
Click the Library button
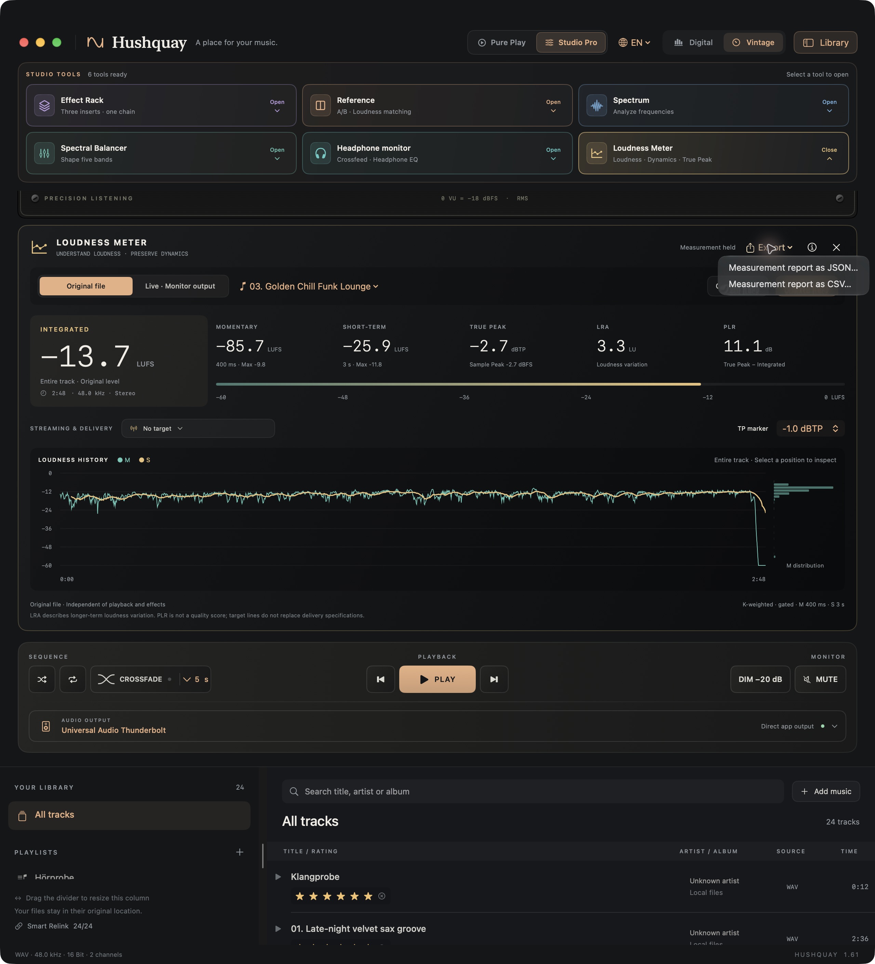coord(825,42)
